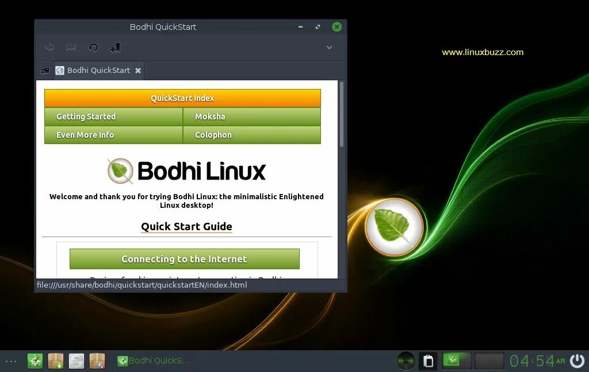589x372 pixels.
Task: Click the new tab icon left of tabs
Action: pos(45,71)
